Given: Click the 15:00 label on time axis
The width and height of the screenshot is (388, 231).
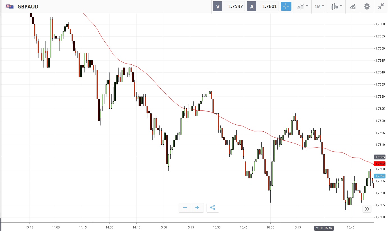Looking at the screenshot, I should tap(163, 227).
